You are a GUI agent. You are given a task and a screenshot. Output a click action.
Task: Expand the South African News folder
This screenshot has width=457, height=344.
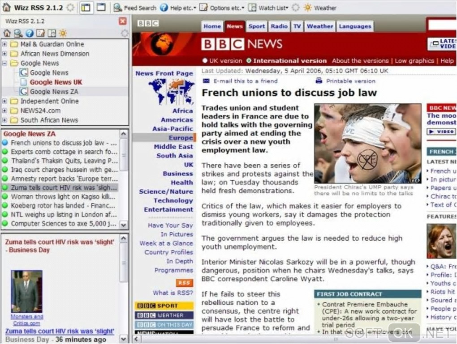[x=4, y=120]
